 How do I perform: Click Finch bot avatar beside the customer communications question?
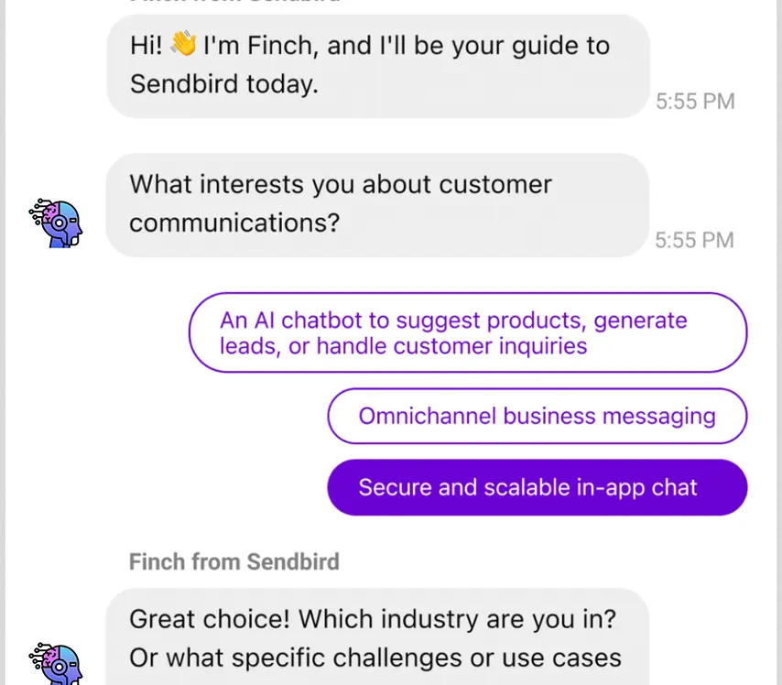point(57,223)
